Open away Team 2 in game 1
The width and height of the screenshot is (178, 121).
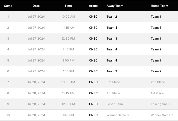point(112,17)
